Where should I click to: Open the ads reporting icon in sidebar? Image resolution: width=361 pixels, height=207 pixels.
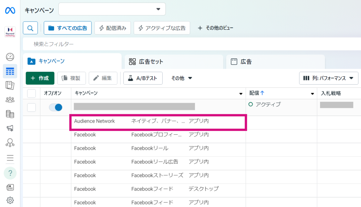tap(10, 86)
